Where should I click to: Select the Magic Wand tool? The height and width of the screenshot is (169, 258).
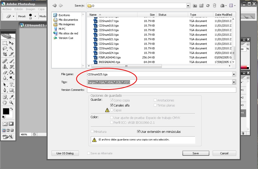tap(11, 49)
